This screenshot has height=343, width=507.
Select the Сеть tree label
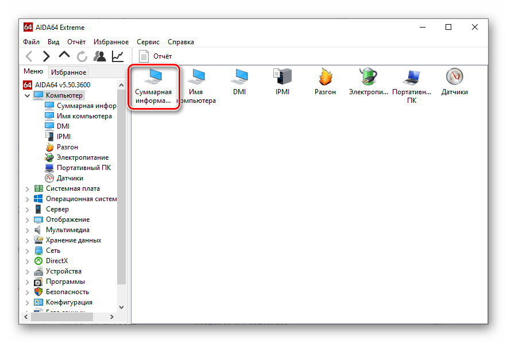pyautogui.click(x=53, y=250)
